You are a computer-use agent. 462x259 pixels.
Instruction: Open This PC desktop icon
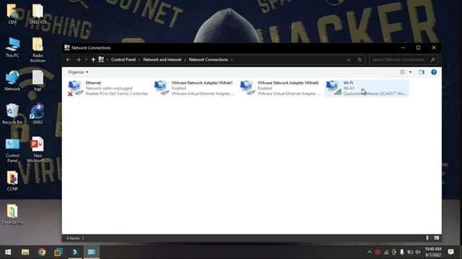(12, 47)
